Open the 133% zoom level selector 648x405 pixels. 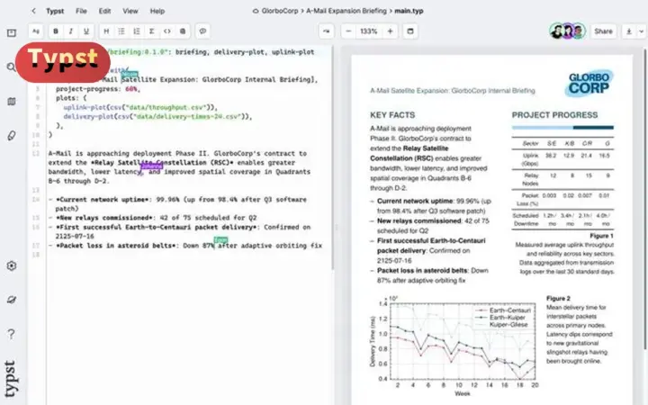point(369,31)
